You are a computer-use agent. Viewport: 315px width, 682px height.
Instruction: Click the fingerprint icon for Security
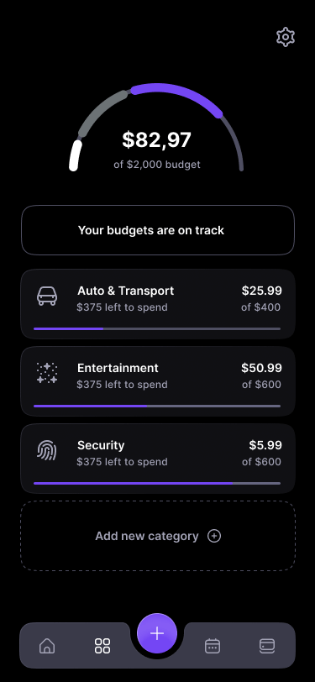[47, 450]
